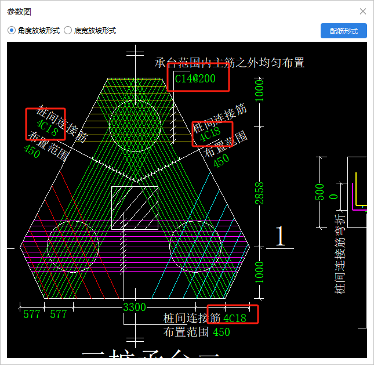This screenshot has width=374, height=365.
Task: Click left diagonal 450 range value
Action: [x=32, y=151]
